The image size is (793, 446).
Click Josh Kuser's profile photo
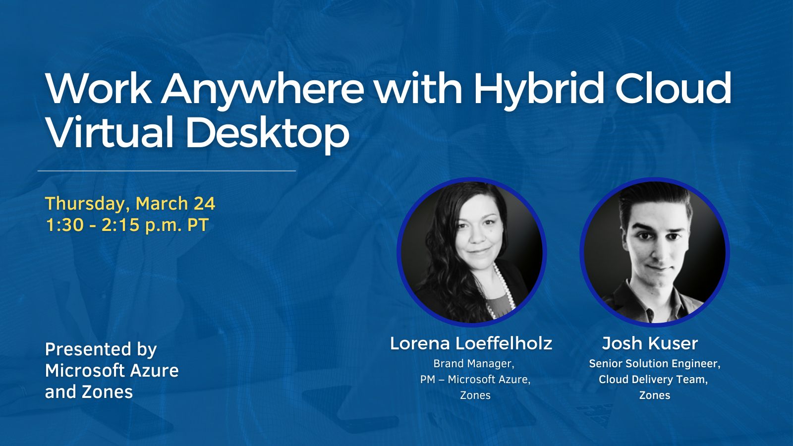(654, 253)
